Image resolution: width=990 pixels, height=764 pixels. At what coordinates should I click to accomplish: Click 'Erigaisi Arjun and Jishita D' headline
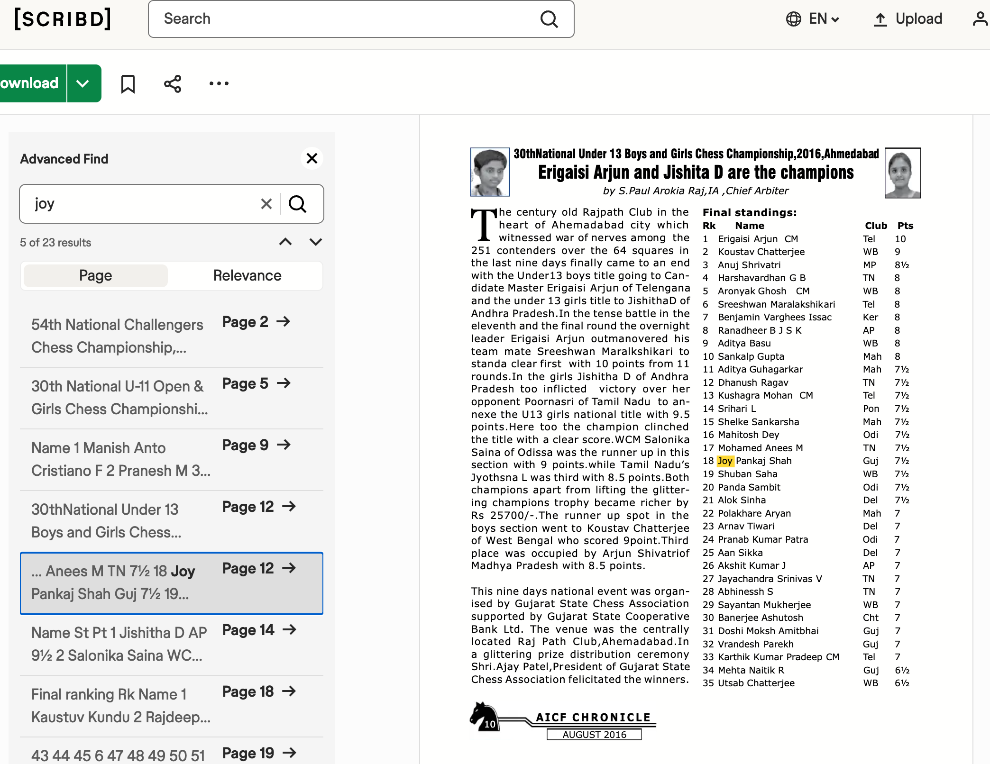click(696, 173)
